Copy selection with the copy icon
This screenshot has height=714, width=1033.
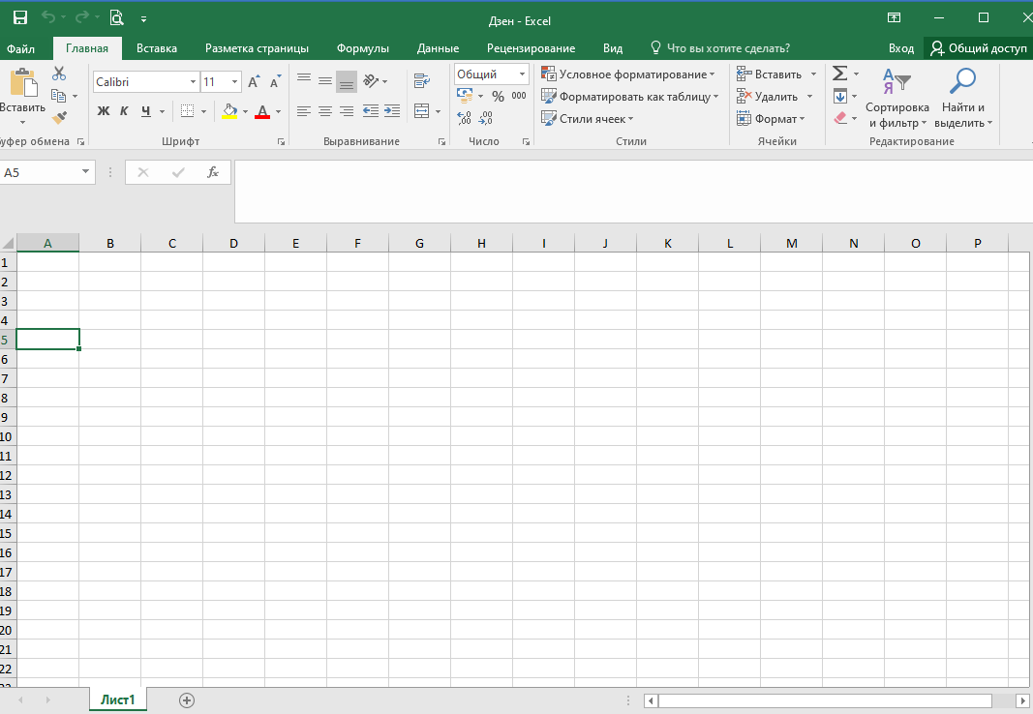(x=59, y=96)
